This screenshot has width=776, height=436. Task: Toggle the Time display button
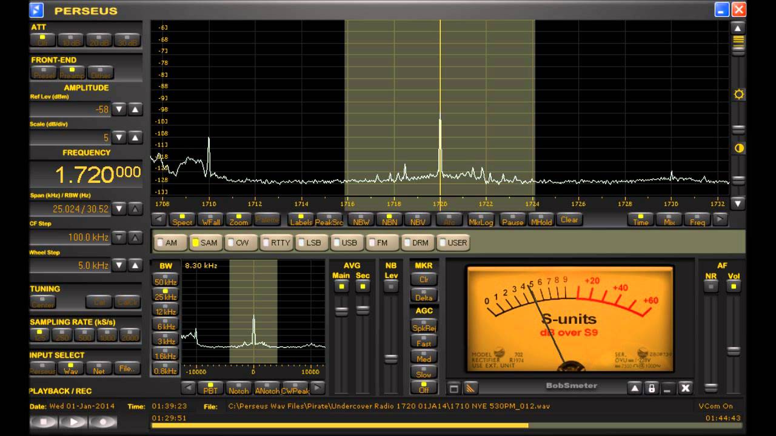tap(641, 219)
